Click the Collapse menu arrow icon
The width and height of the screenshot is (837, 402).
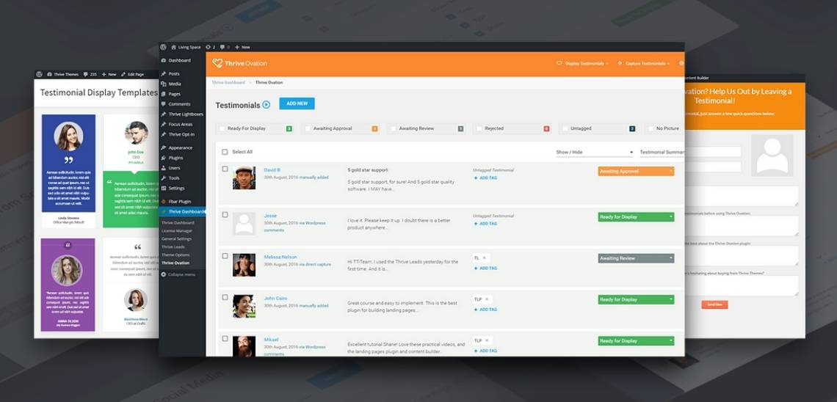point(163,274)
